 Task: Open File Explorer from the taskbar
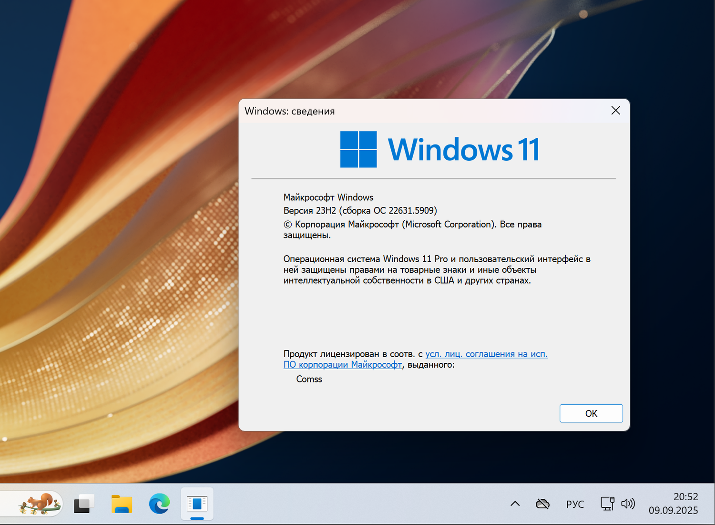click(x=121, y=504)
